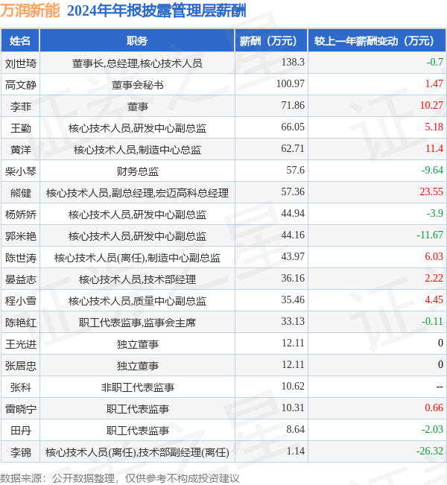Select the name 王光进
Screen dimensions: 447x485
pyautogui.click(x=21, y=344)
